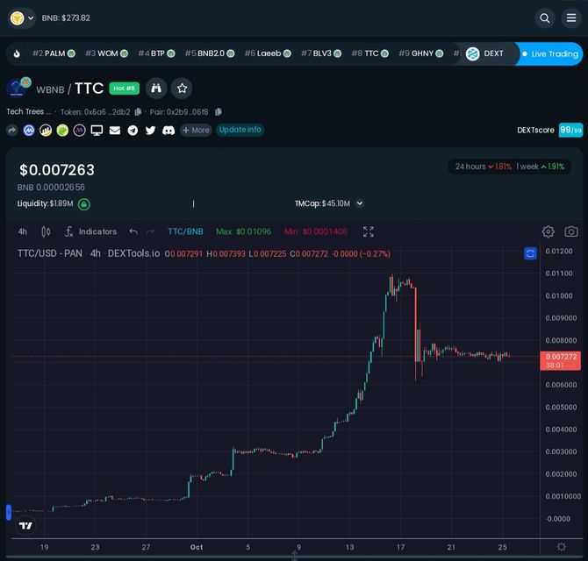
Task: Open the price scale settings gear
Action: pos(562,547)
